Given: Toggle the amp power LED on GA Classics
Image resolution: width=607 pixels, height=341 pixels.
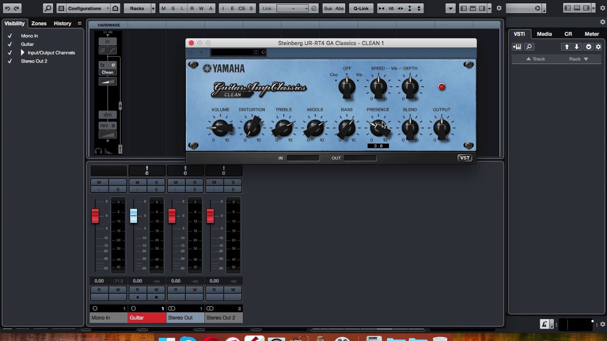Looking at the screenshot, I should pos(441,87).
